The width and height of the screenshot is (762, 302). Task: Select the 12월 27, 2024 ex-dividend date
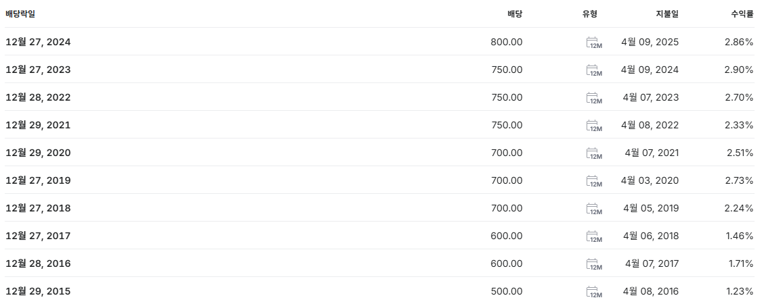38,42
